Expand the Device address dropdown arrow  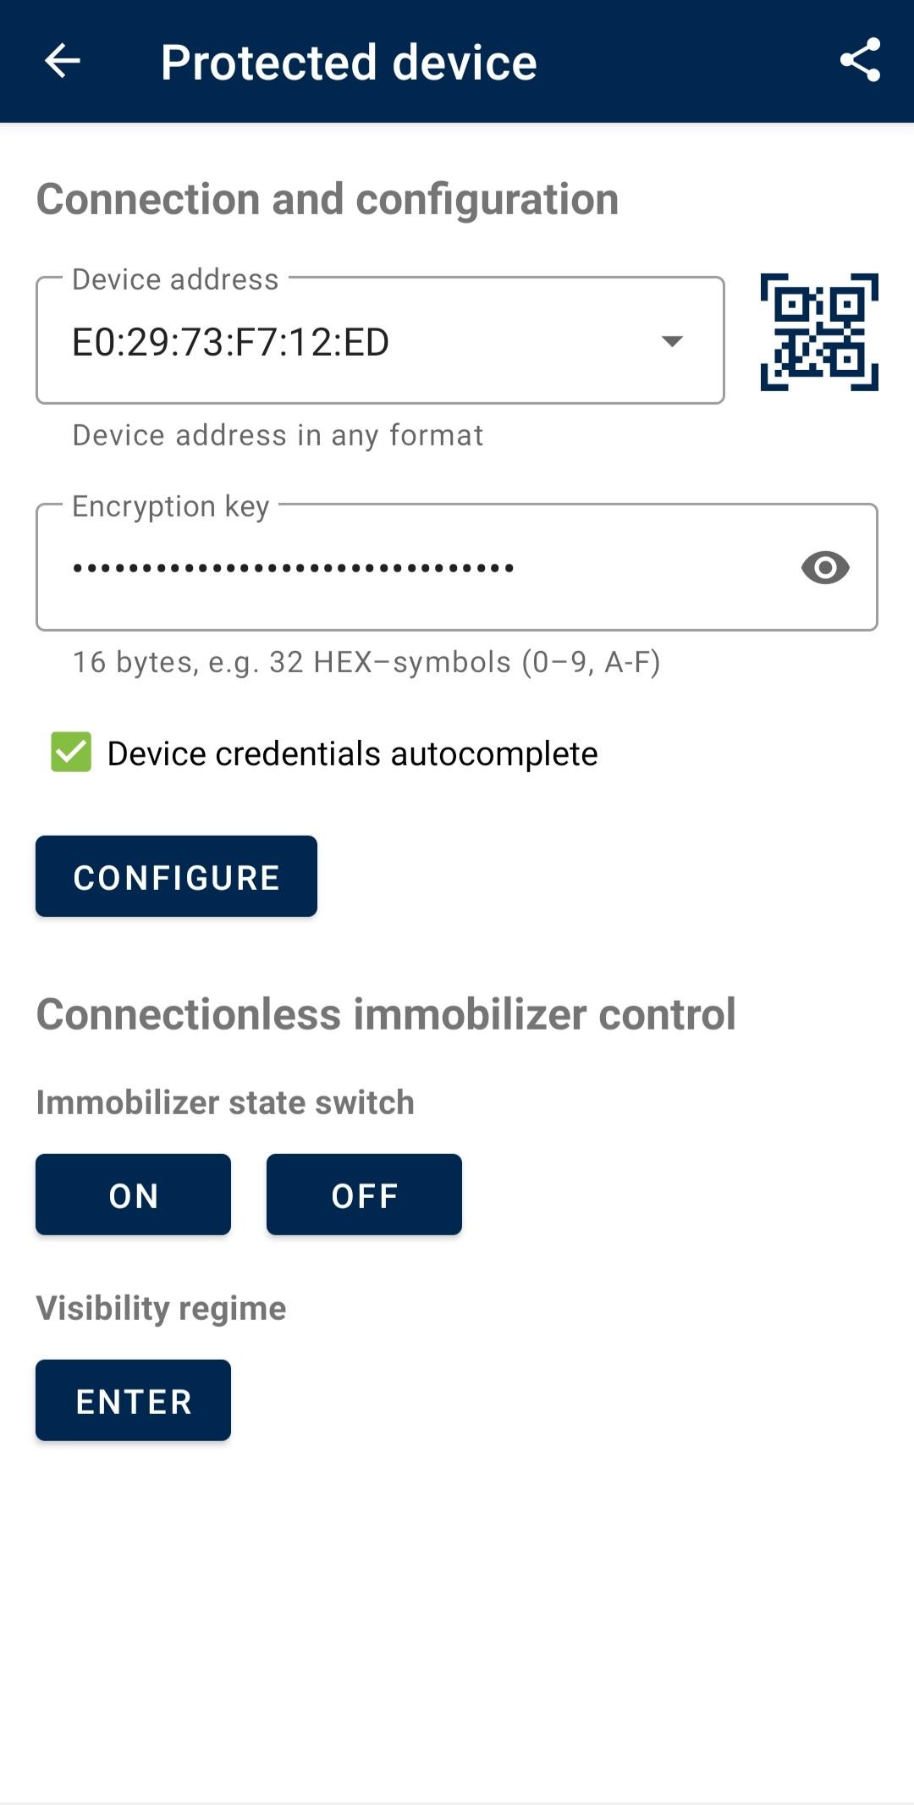(672, 341)
